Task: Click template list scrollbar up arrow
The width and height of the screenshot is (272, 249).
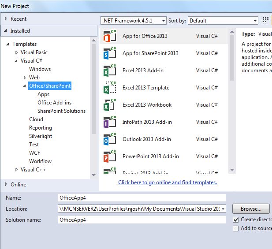Action: point(232,32)
